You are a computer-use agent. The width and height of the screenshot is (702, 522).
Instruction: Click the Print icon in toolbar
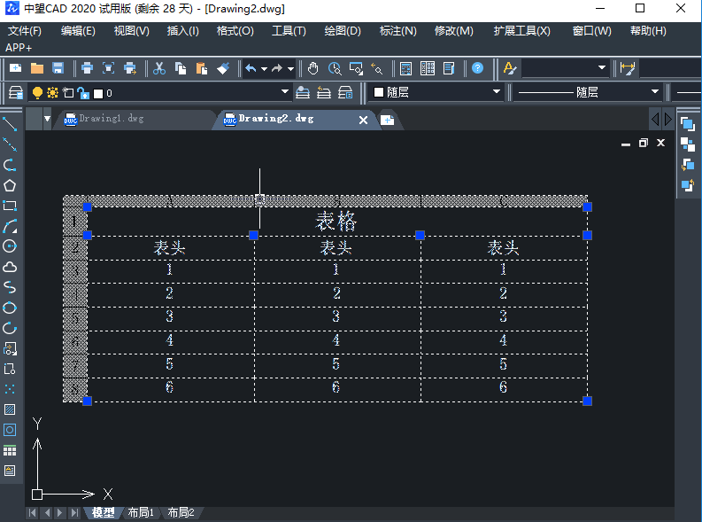point(87,68)
